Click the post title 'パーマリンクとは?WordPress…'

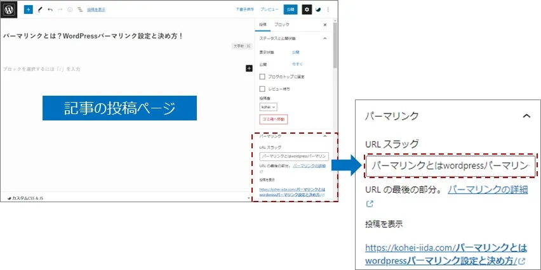(93, 36)
